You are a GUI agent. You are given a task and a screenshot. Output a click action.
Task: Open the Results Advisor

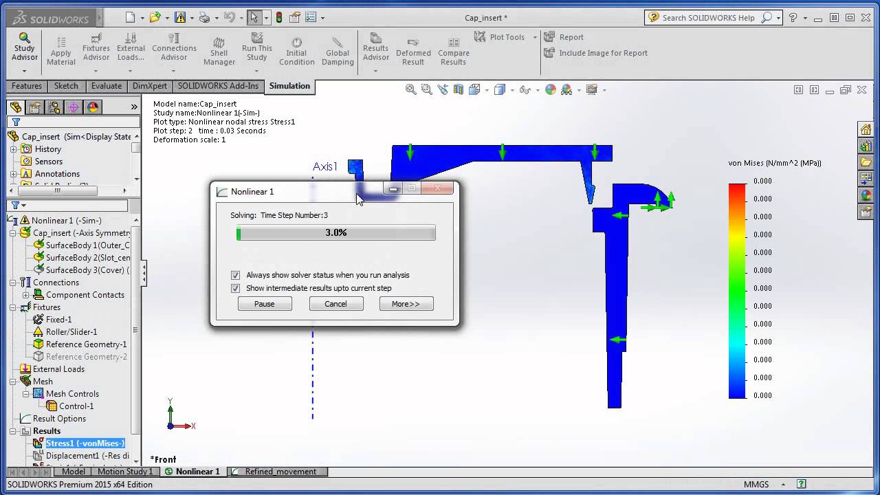point(376,47)
